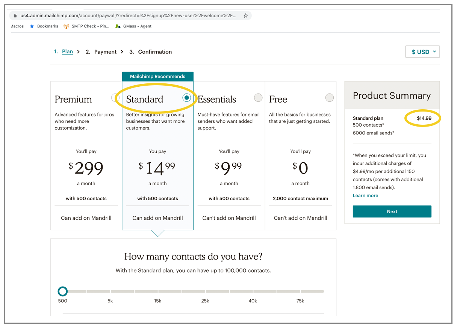Go to the Payment step
Screen dimensions: 457x329
106,52
